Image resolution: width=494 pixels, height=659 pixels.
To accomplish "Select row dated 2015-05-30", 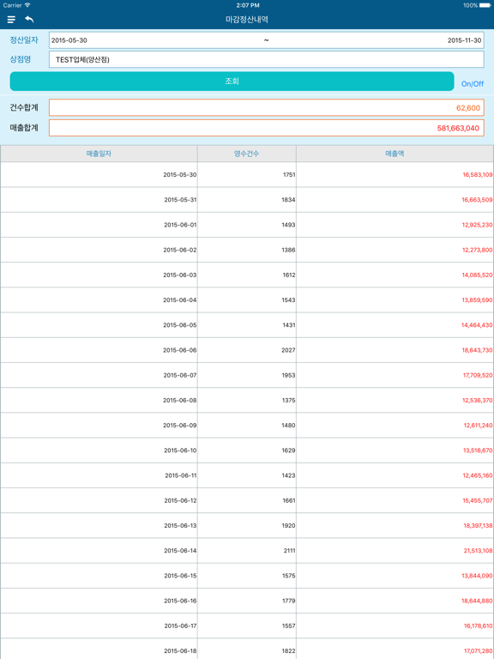I will 247,174.
